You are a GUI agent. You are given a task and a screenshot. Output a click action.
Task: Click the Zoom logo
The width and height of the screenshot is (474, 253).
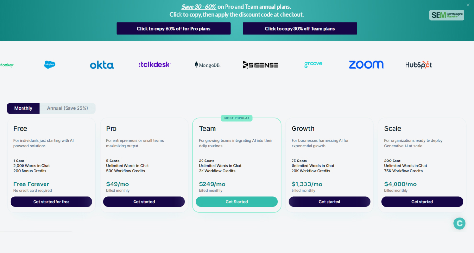coord(366,65)
